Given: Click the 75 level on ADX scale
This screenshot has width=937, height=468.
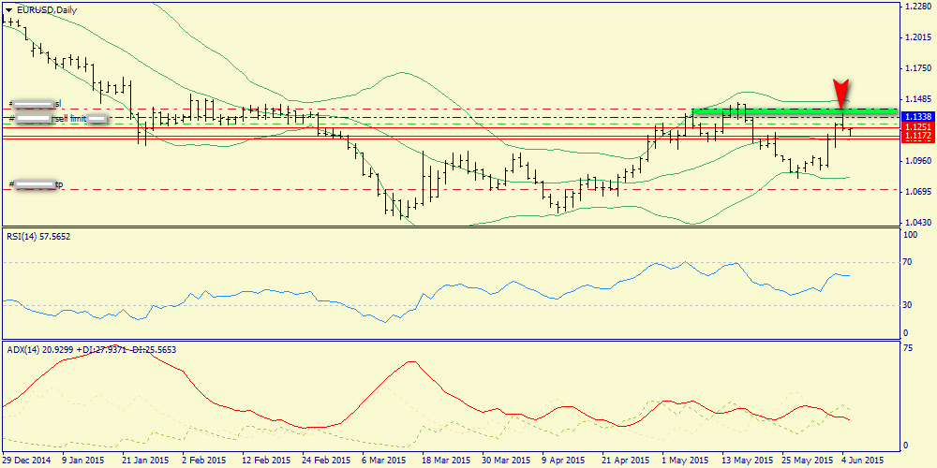Looking at the screenshot, I should pos(908,347).
